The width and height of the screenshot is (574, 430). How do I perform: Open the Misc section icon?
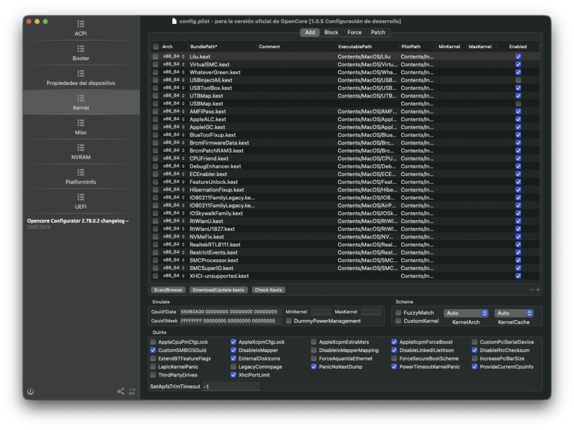tap(81, 123)
